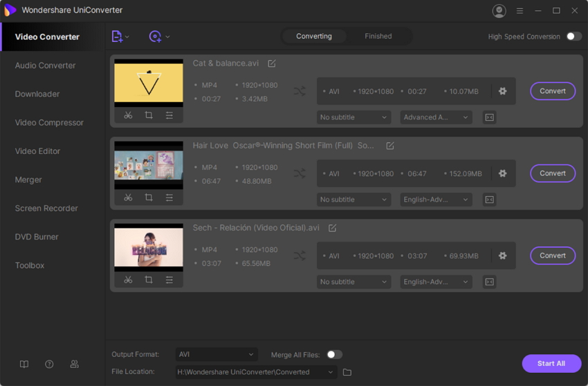Open the Output Format AVI dropdown
588x386 pixels.
(217, 354)
